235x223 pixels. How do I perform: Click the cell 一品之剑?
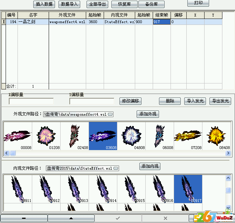33,22
